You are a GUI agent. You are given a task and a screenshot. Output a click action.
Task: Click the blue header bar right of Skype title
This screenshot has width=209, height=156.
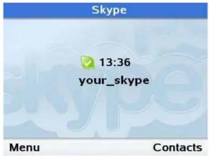click(167, 10)
